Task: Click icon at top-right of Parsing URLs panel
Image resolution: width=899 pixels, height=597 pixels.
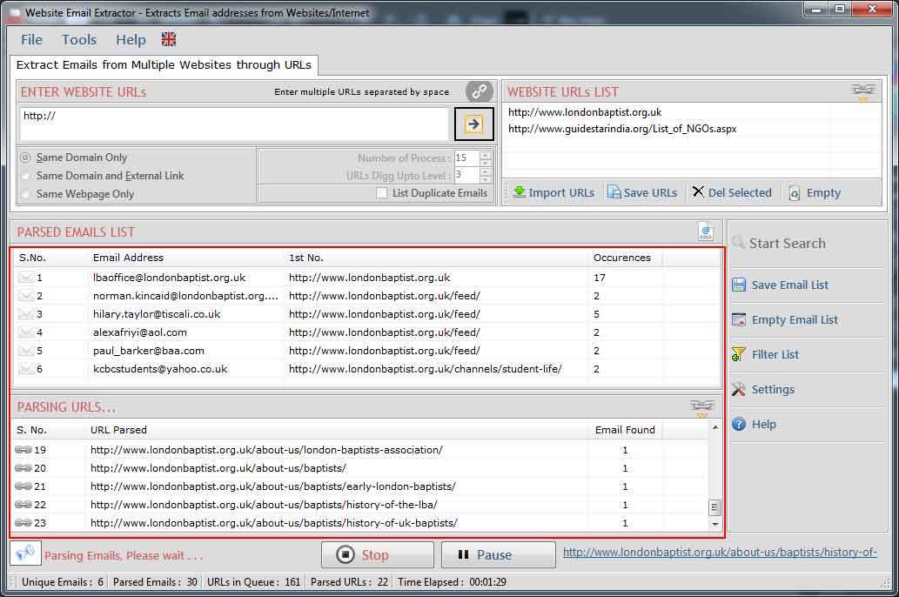Action: coord(702,407)
